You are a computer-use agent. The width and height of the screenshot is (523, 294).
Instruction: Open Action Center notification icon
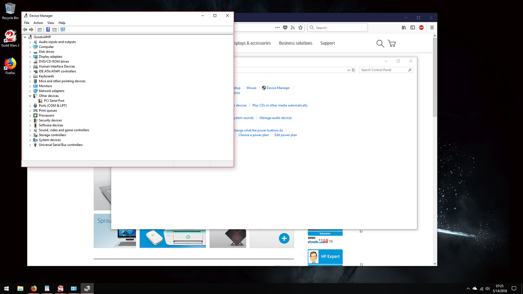click(x=514, y=289)
